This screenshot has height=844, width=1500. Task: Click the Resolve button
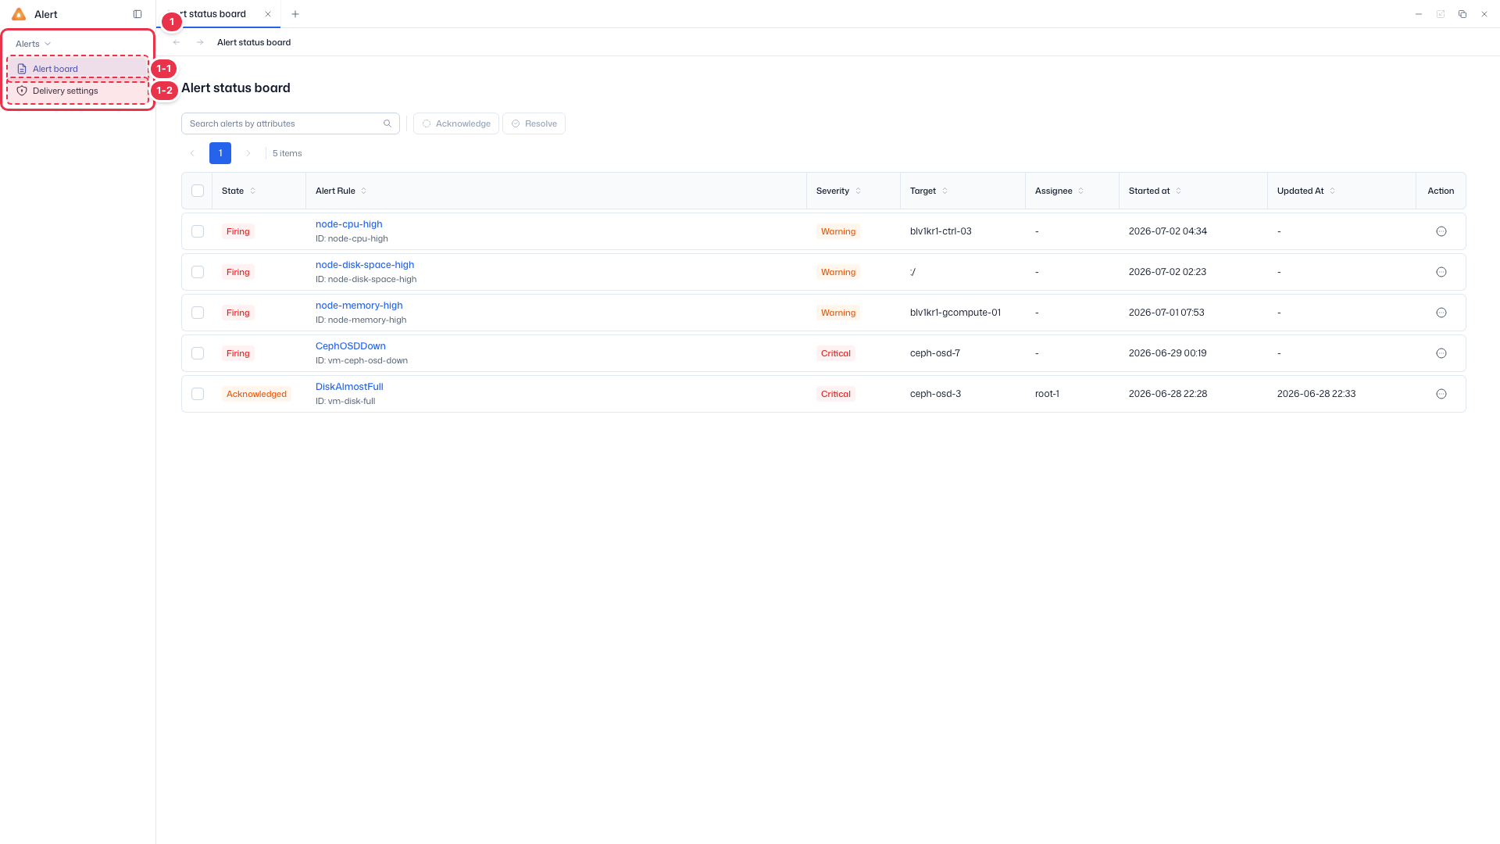pyautogui.click(x=534, y=123)
